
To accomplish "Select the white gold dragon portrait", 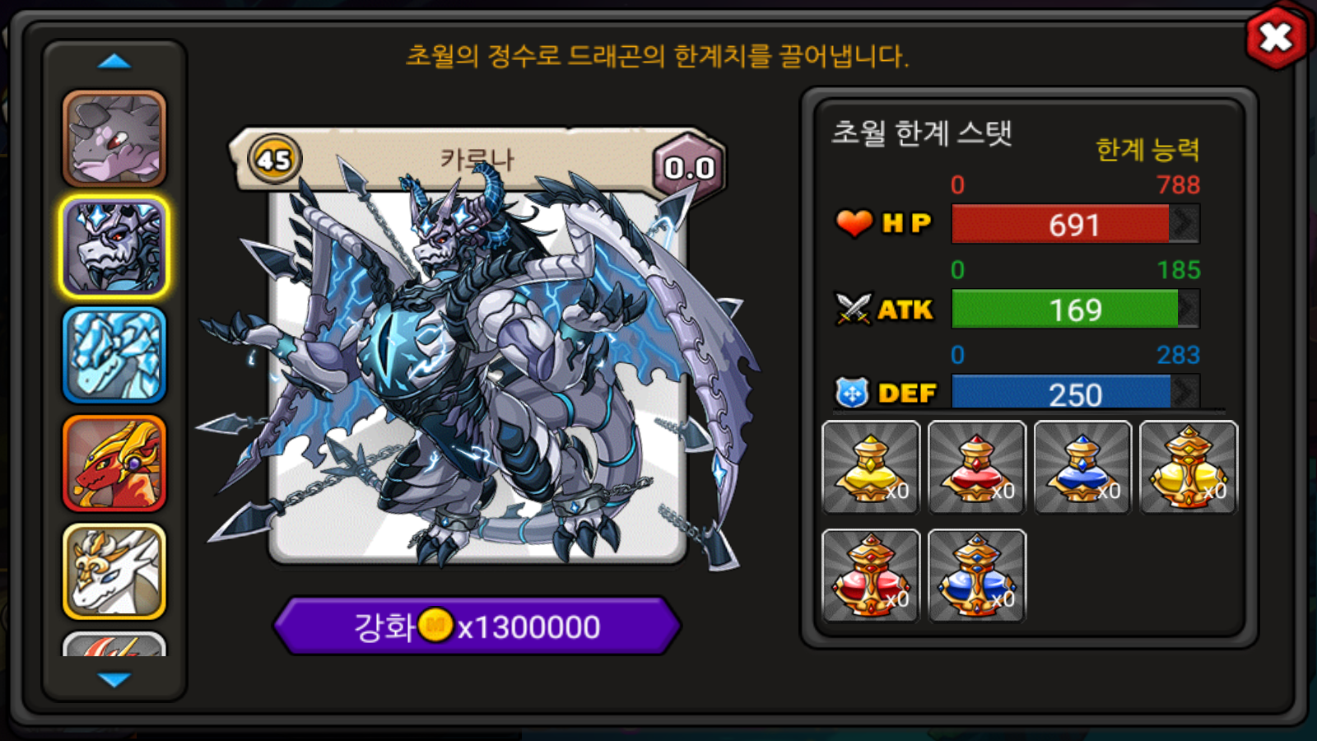I will [x=114, y=571].
